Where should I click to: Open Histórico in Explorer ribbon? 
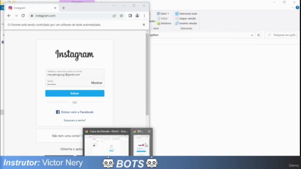(164, 23)
